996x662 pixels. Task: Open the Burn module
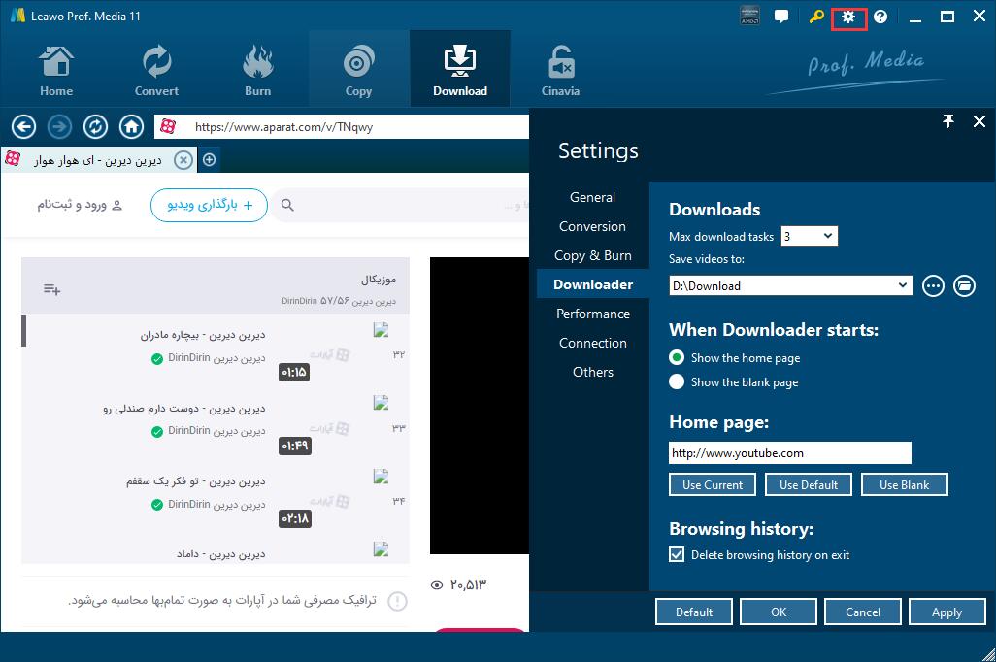[257, 70]
